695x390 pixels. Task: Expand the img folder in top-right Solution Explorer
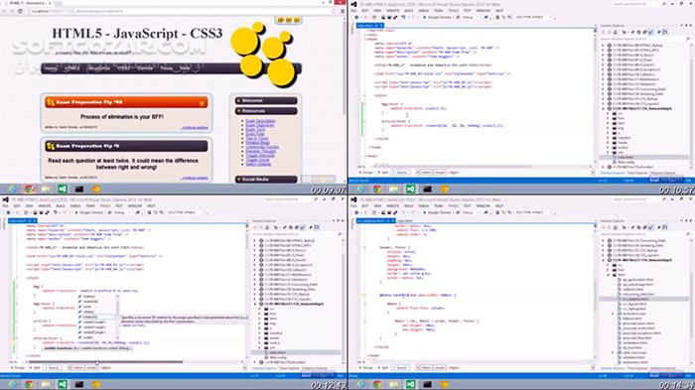(608, 128)
